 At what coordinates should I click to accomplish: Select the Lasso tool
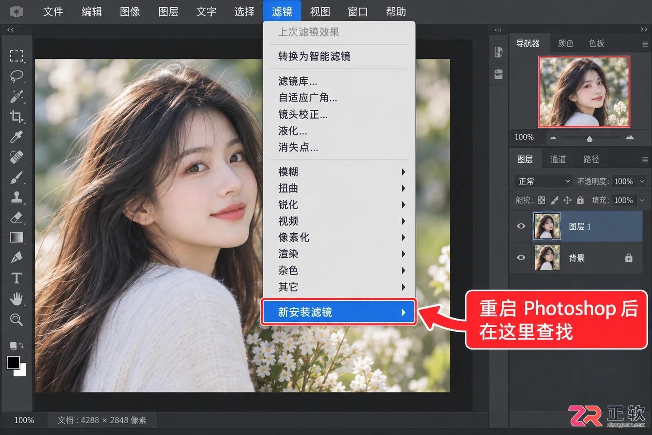coord(17,76)
